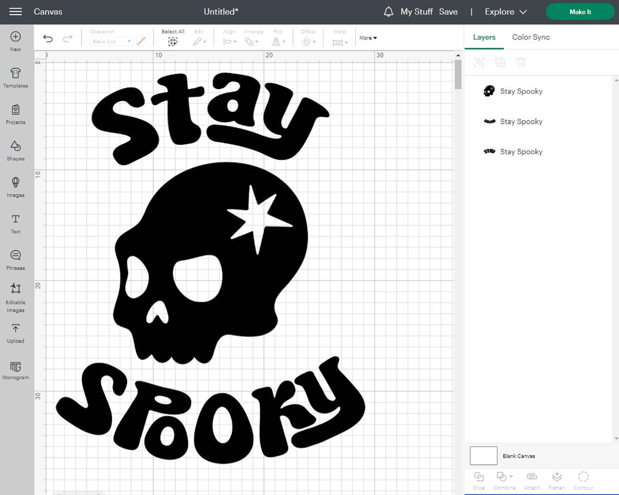Image resolution: width=619 pixels, height=495 pixels.
Task: Click the Save link in the header
Action: [x=449, y=11]
